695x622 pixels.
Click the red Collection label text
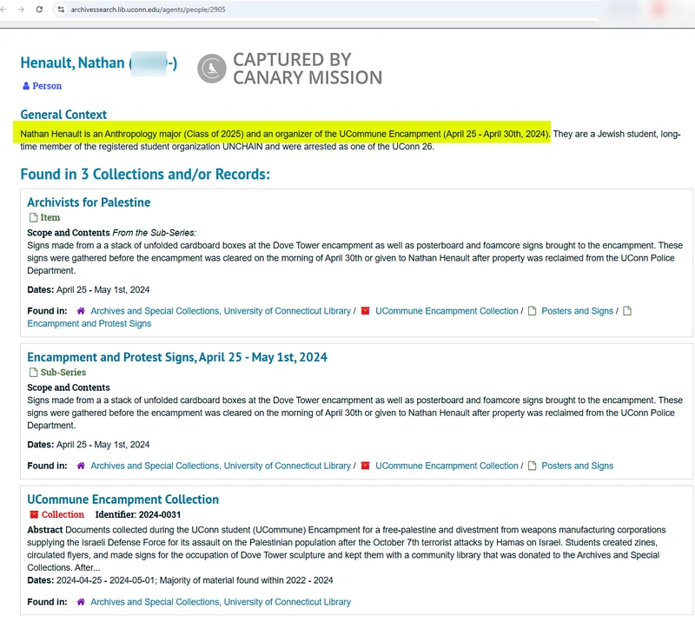(x=63, y=514)
